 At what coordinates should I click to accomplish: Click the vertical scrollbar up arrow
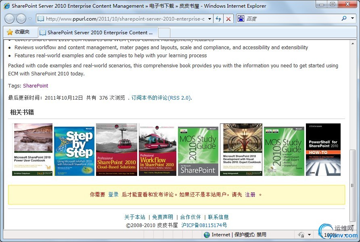tap(352, 43)
